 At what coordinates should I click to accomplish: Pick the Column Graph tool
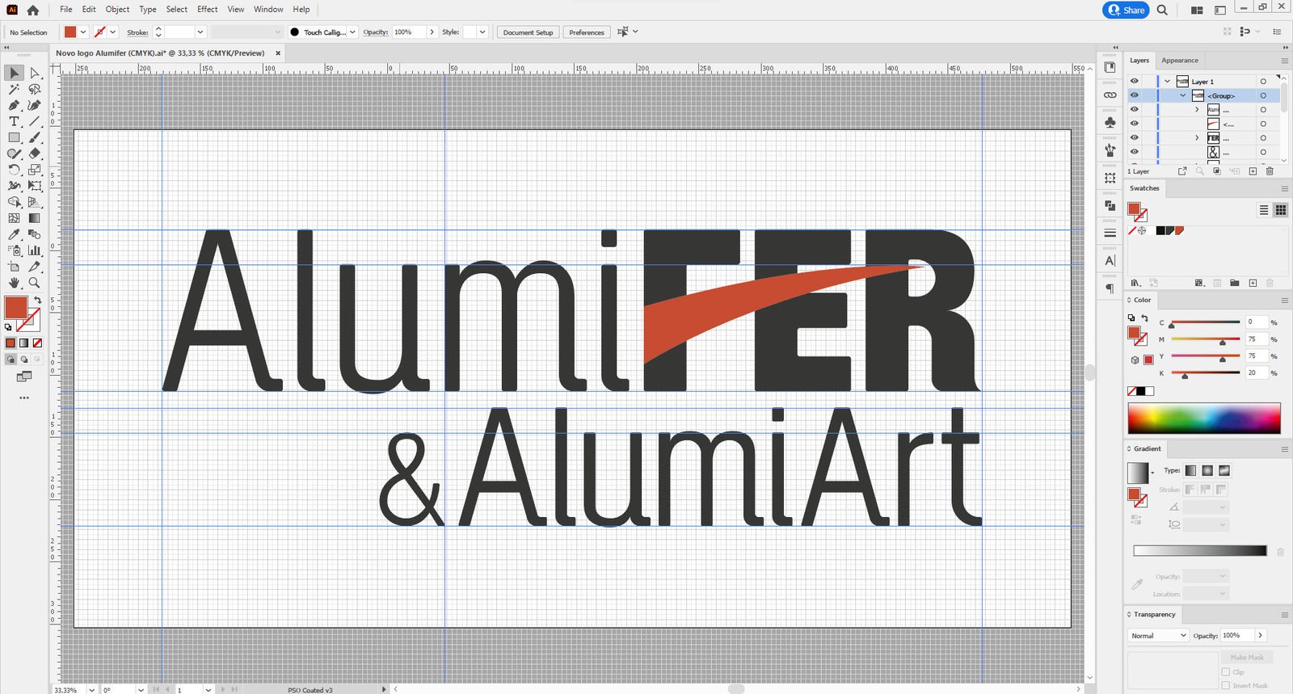(x=35, y=250)
